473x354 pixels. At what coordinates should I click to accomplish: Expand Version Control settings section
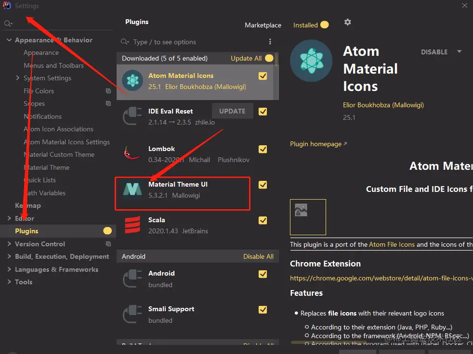[x=9, y=244]
